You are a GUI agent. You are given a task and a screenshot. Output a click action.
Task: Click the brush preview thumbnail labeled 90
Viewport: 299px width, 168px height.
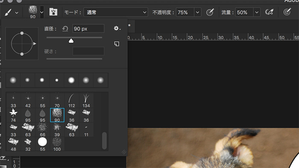[33, 12]
